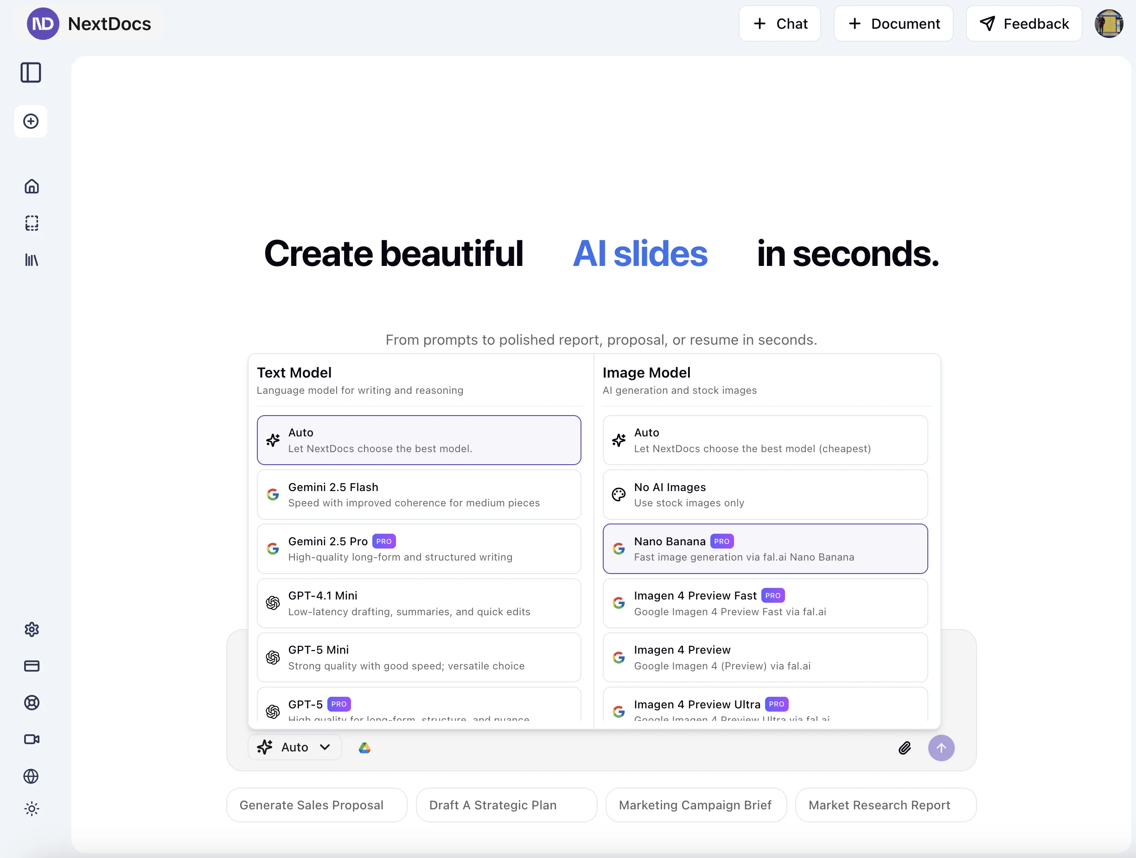This screenshot has width=1136, height=858.
Task: Click the Google Drive icon
Action: coord(364,748)
